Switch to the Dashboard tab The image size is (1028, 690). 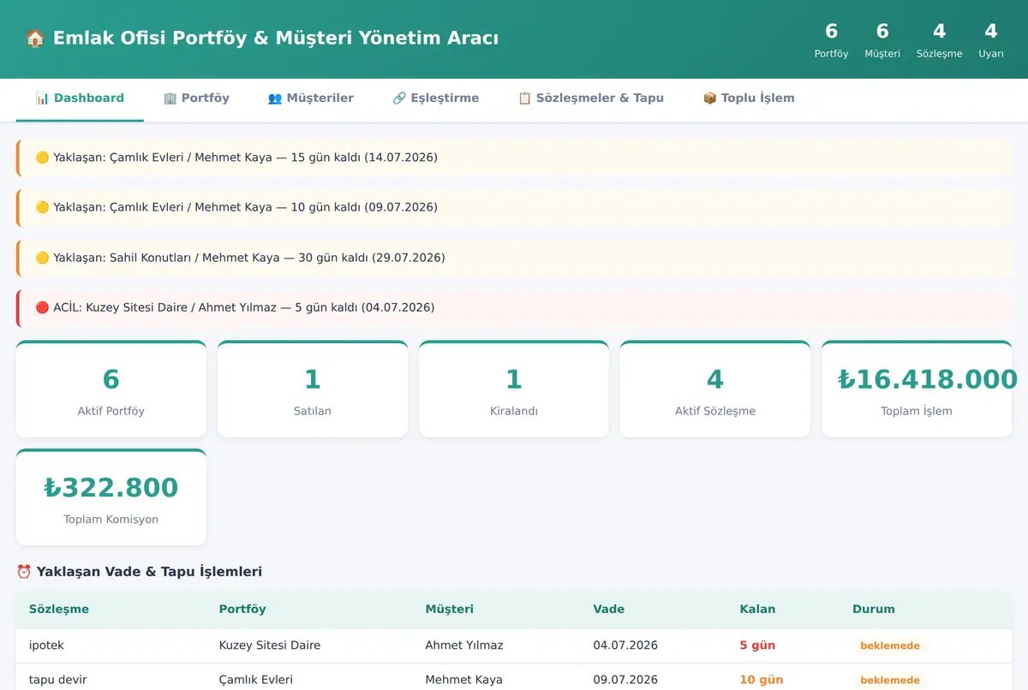click(80, 99)
